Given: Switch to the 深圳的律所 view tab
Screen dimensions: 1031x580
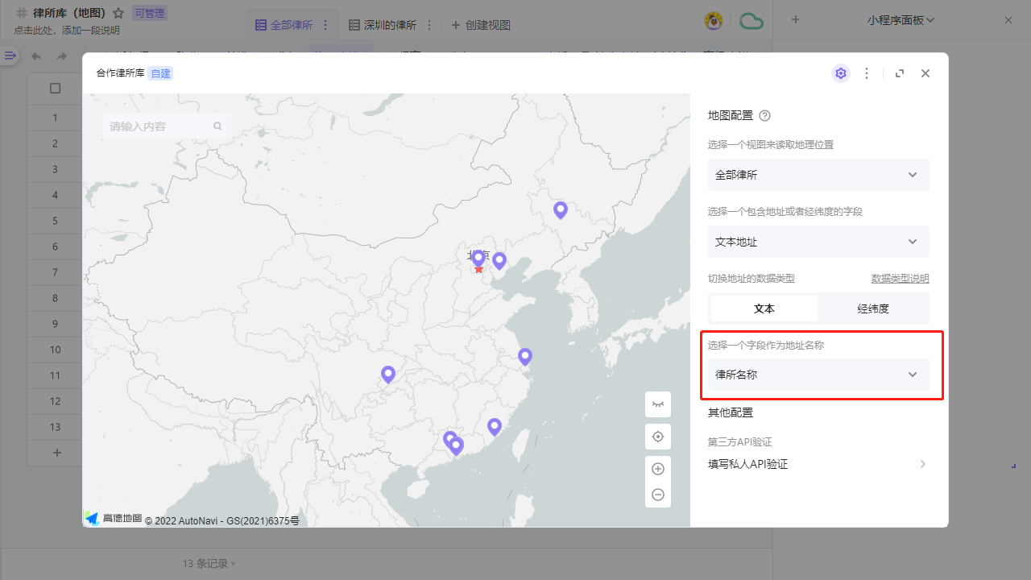Looking at the screenshot, I should (390, 25).
